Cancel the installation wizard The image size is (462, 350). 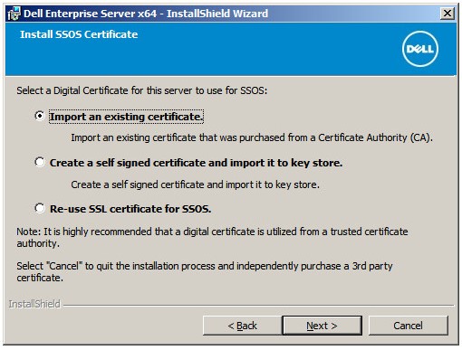point(408,326)
